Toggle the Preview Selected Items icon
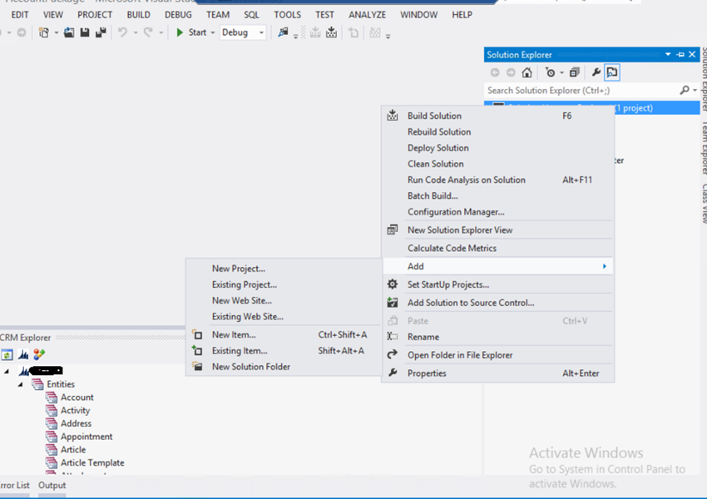 pyautogui.click(x=612, y=72)
